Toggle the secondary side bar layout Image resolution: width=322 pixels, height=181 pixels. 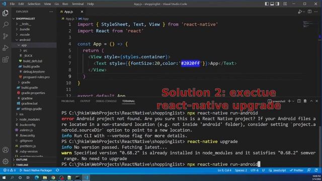[277, 4]
